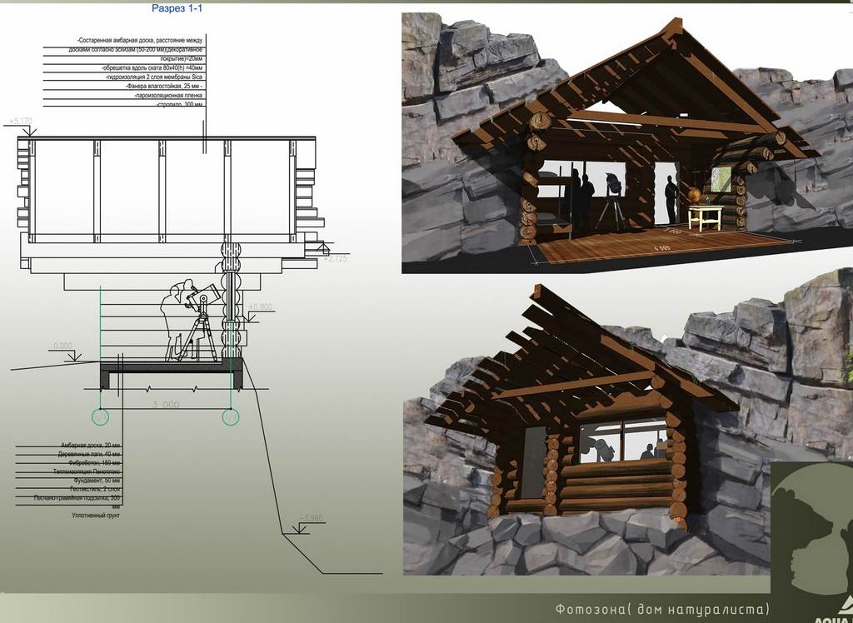Click the +0.900 elevation marker
Image resolution: width=853 pixels, height=623 pixels.
click(x=260, y=307)
